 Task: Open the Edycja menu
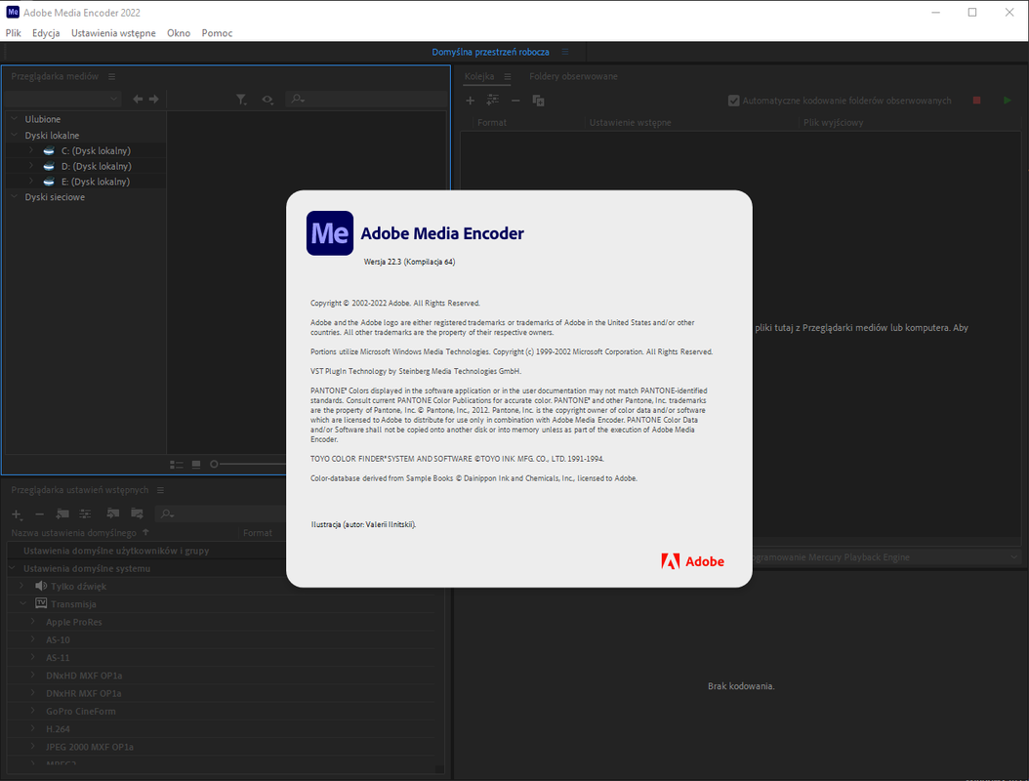[46, 33]
